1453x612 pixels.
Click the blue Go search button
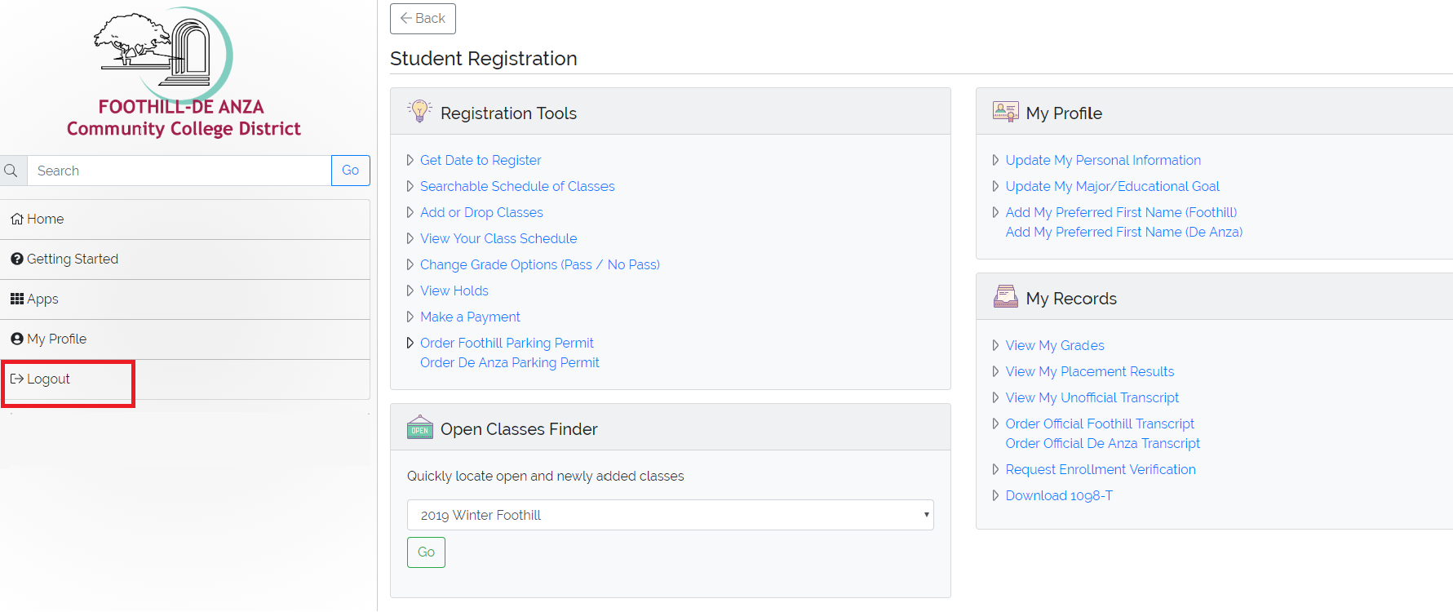[x=351, y=171]
